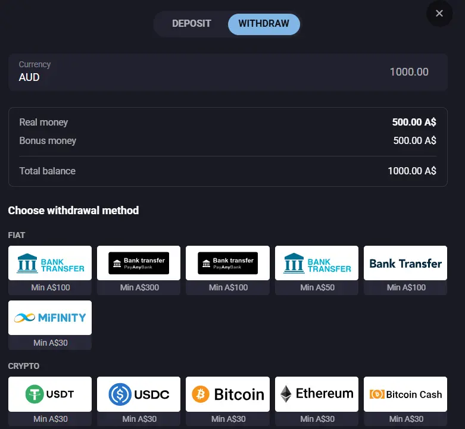Click the Bonus money label
Screen dimensions: 465x429
pos(48,141)
